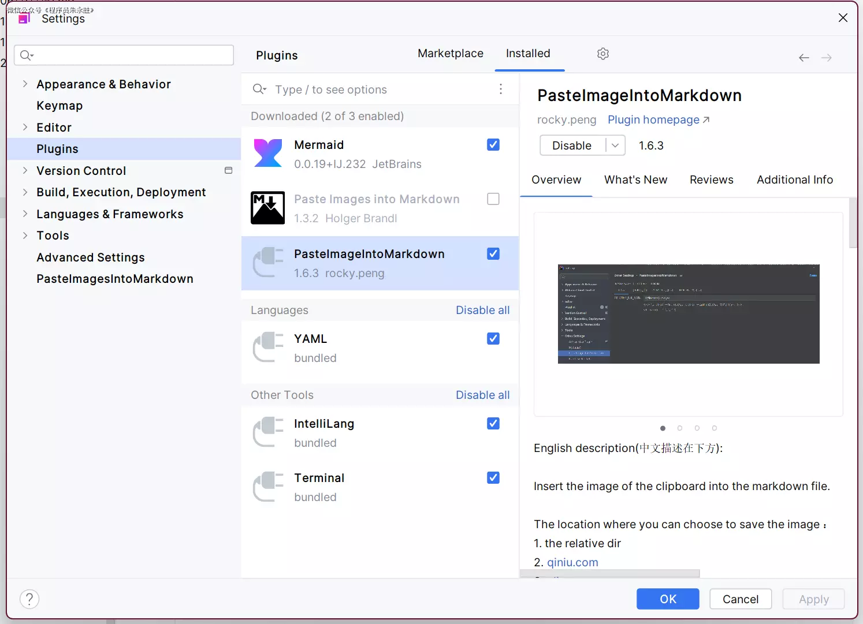Viewport: 863px width, 624px height.
Task: Open the Disable button dropdown arrow
Action: tap(615, 145)
